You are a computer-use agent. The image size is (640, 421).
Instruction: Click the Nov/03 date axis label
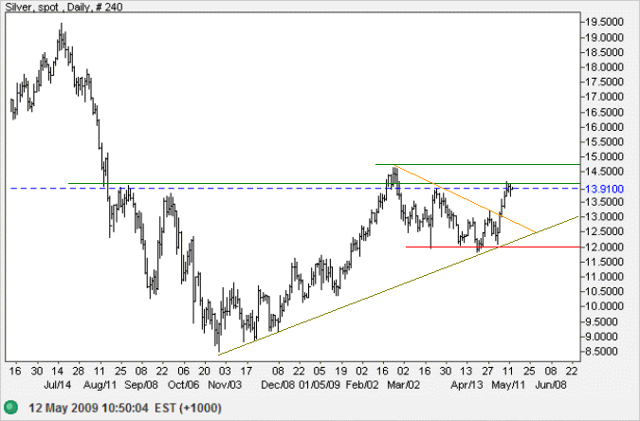tap(225, 385)
